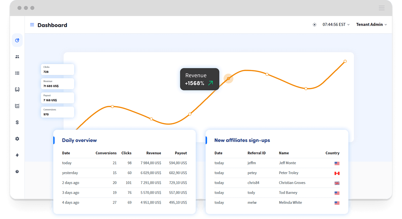
Task: Toggle the light/dark theme sun icon
Action: coord(314,25)
